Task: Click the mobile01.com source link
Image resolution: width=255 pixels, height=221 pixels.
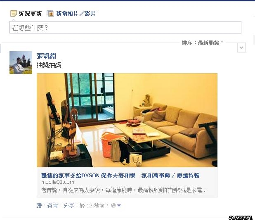Action: pyautogui.click(x=58, y=182)
